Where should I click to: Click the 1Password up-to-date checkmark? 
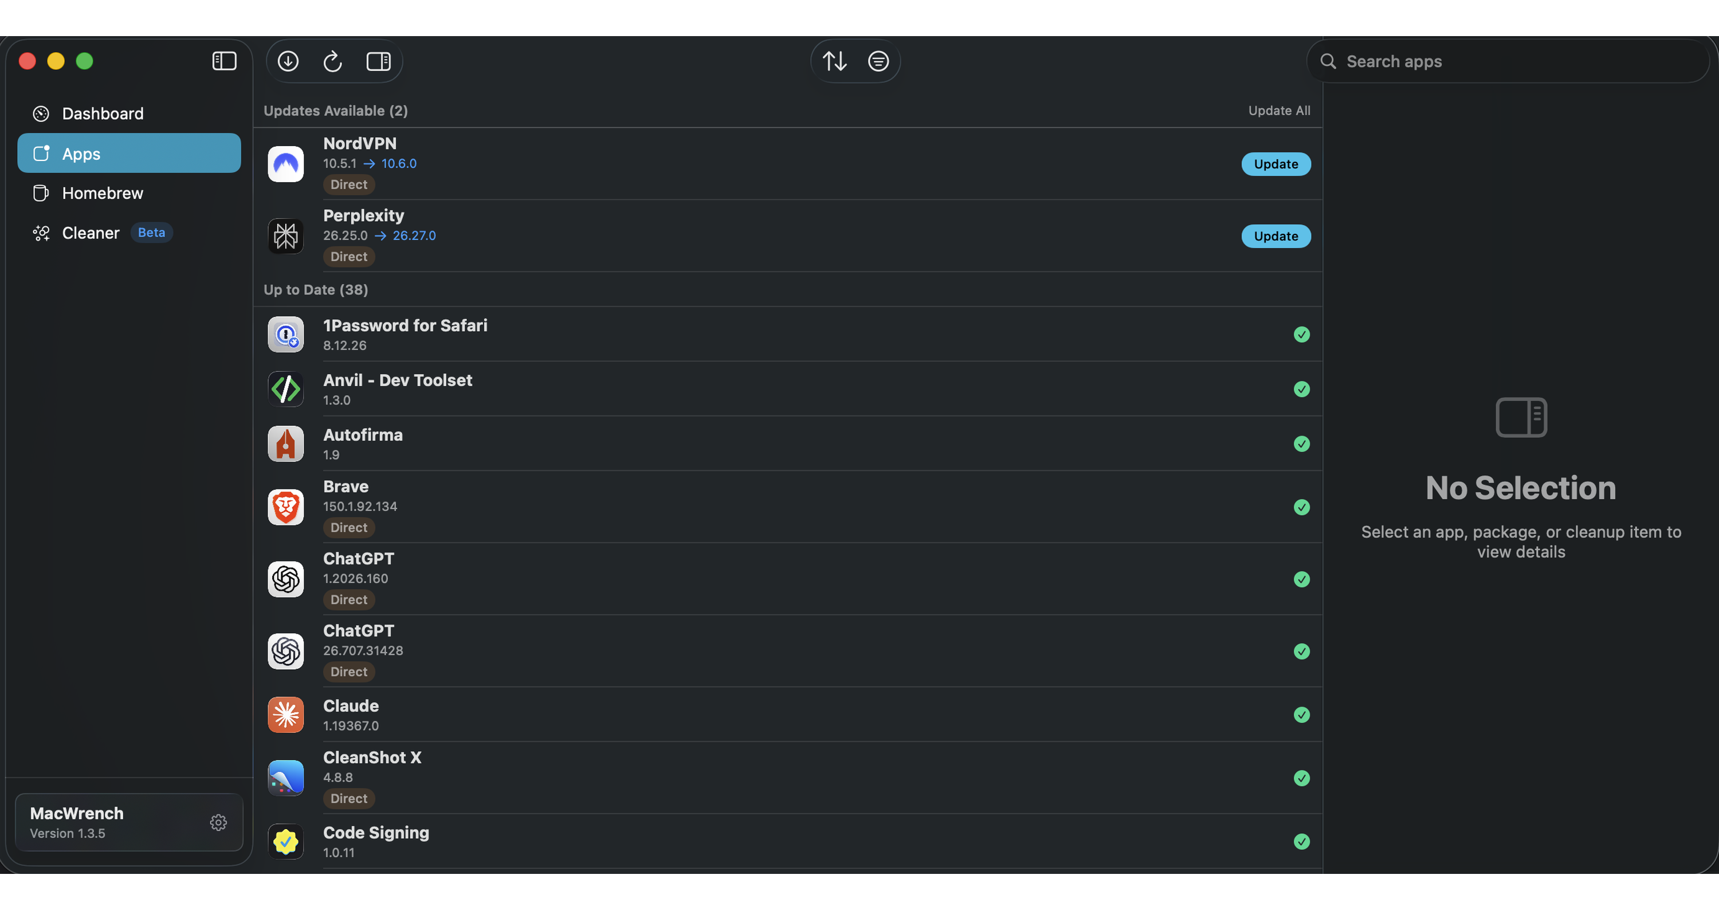pos(1301,334)
